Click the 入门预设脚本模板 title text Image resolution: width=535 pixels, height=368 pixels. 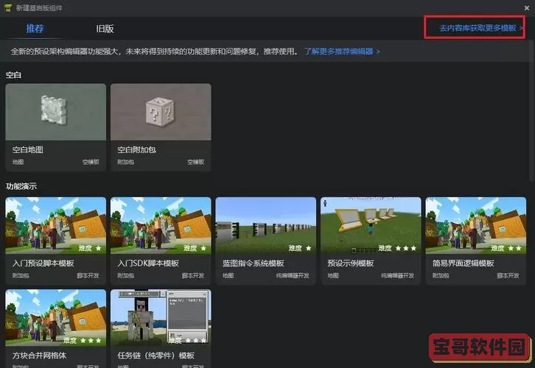pos(43,263)
